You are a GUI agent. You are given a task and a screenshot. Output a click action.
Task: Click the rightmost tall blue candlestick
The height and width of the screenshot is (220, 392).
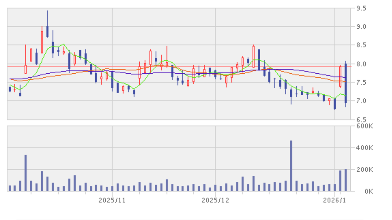click(x=346, y=83)
